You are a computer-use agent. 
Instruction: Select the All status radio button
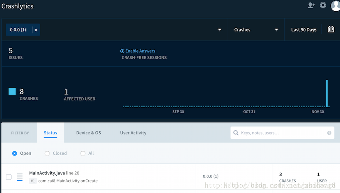pyautogui.click(x=83, y=153)
